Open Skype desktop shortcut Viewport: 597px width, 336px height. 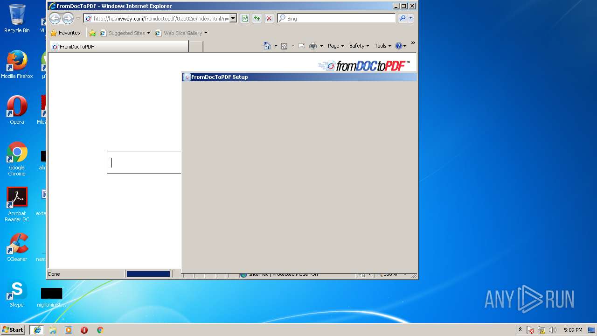click(17, 293)
